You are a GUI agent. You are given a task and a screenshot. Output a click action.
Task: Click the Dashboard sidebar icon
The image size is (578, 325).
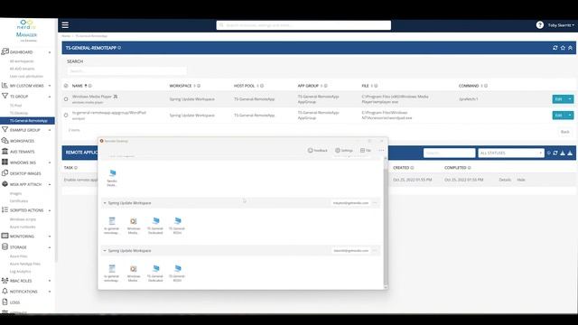tap(5, 51)
